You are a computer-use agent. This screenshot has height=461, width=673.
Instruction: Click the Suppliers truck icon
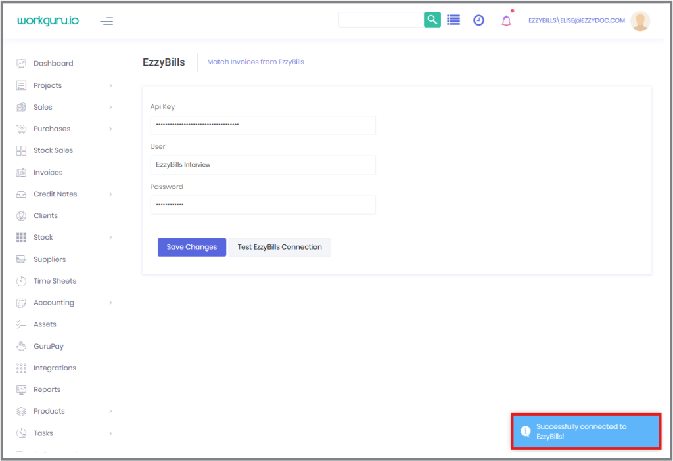(21, 259)
